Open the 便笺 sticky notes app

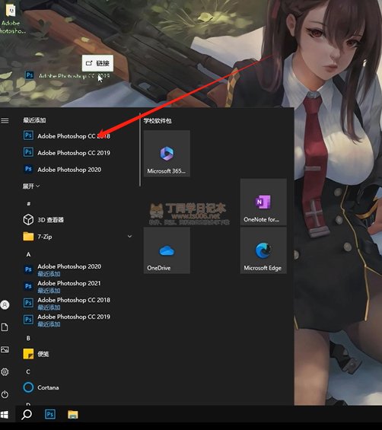click(37, 354)
